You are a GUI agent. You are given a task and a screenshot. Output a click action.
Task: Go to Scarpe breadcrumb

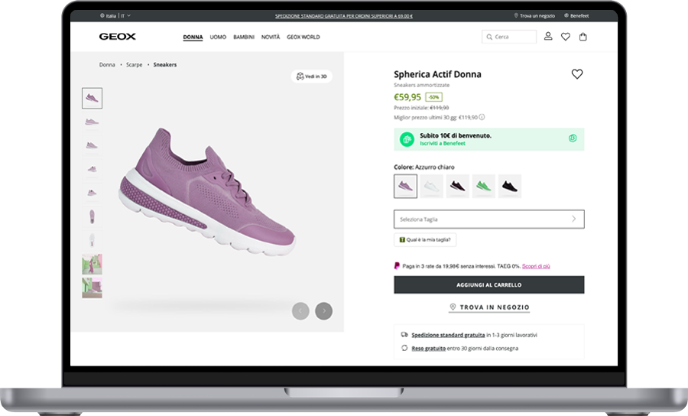click(135, 64)
